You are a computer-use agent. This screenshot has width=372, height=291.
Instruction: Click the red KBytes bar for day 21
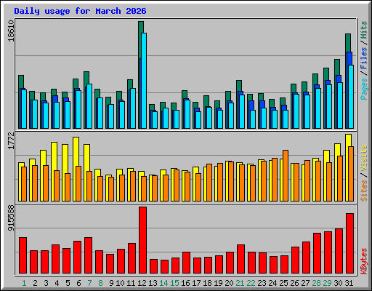click(240, 259)
